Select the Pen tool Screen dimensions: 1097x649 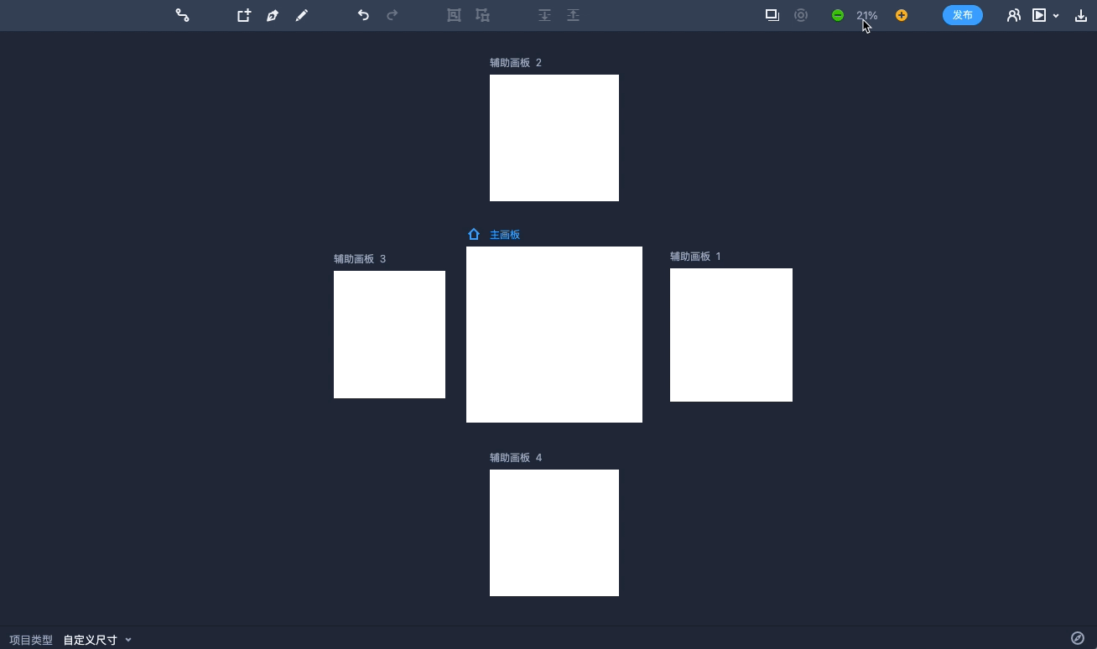(273, 15)
